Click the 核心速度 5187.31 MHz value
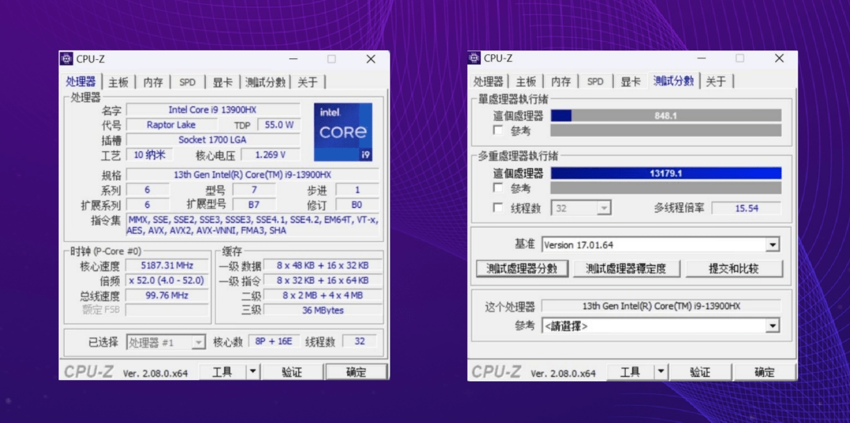 pyautogui.click(x=167, y=266)
